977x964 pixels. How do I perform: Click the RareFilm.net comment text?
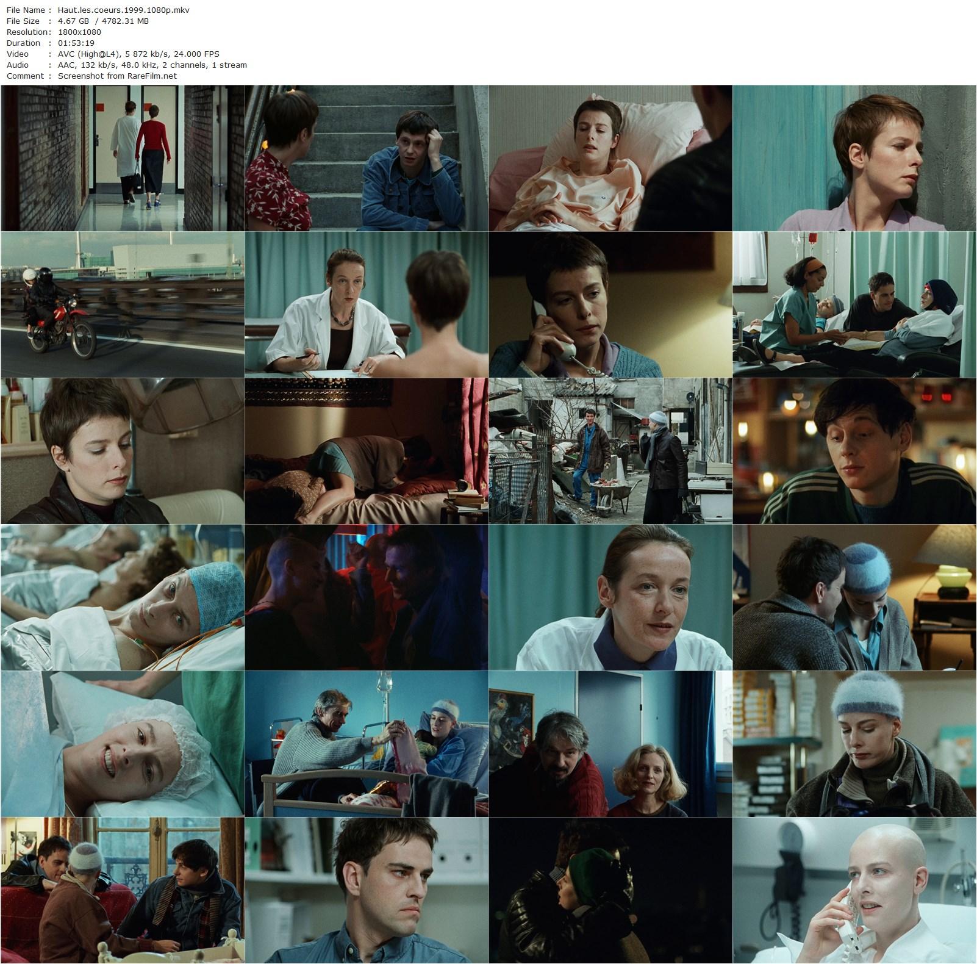(x=117, y=76)
